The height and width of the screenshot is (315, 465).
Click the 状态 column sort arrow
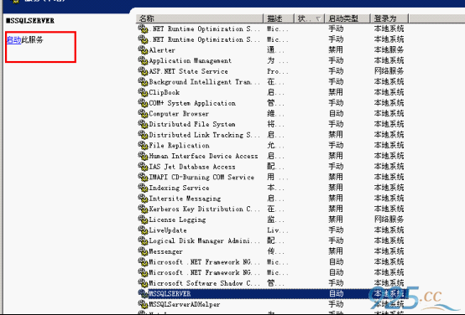click(x=318, y=18)
